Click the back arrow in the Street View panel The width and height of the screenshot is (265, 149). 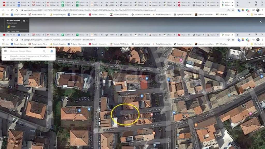coord(2,26)
